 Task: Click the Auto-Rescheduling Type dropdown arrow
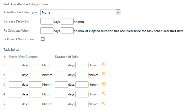pos(118,12)
